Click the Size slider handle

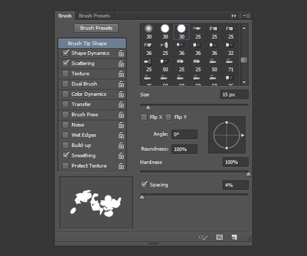(x=148, y=108)
